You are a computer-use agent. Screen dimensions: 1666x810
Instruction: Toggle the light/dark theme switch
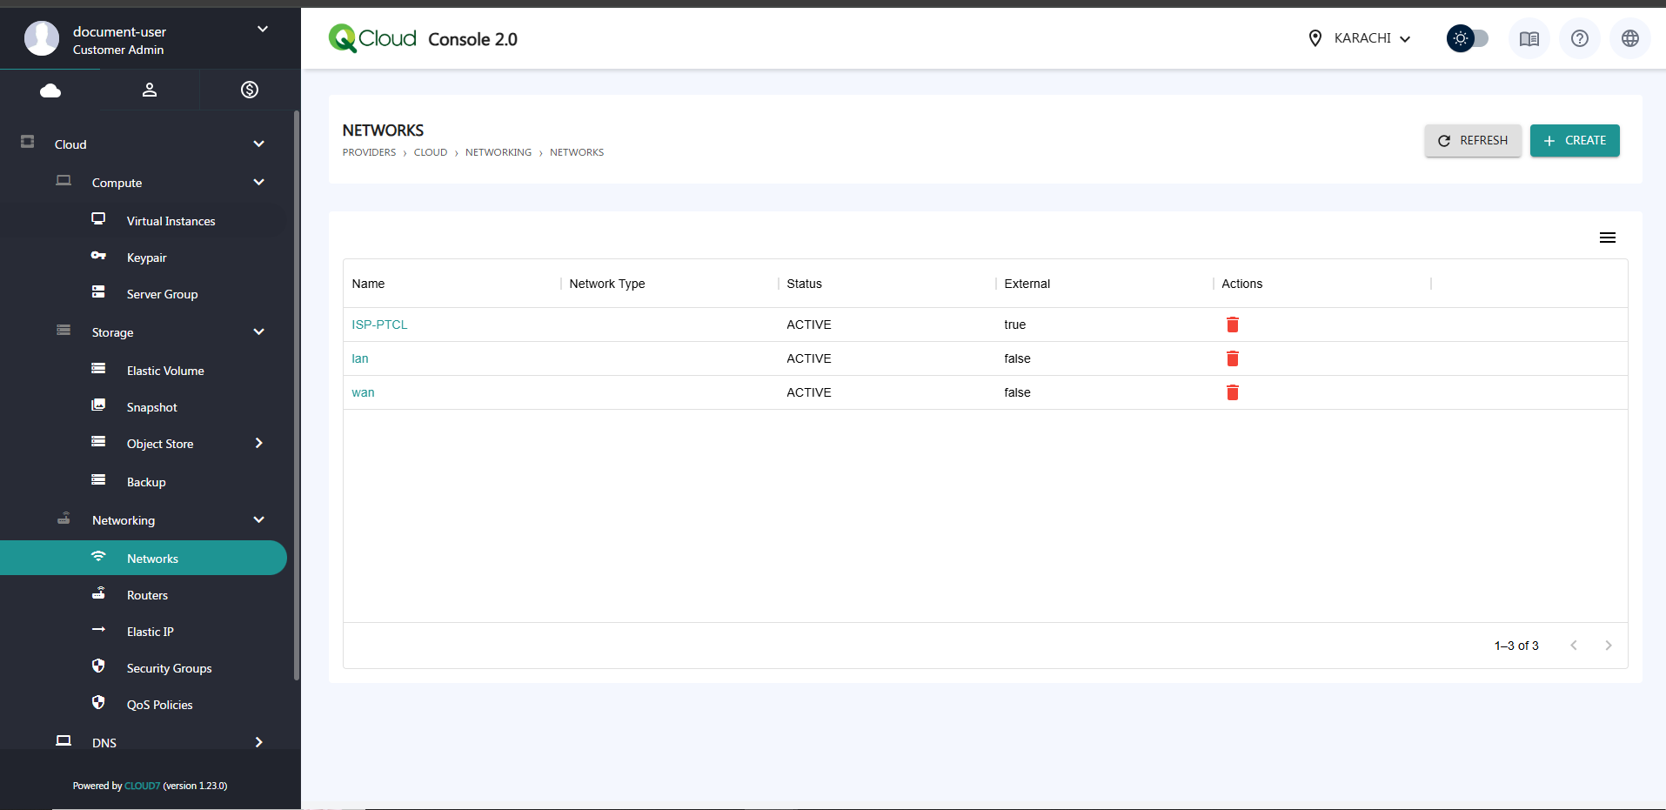[x=1468, y=38]
